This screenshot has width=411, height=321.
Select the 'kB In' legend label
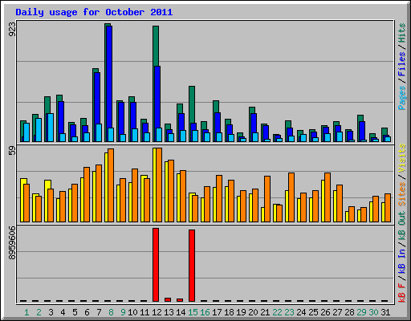(402, 261)
